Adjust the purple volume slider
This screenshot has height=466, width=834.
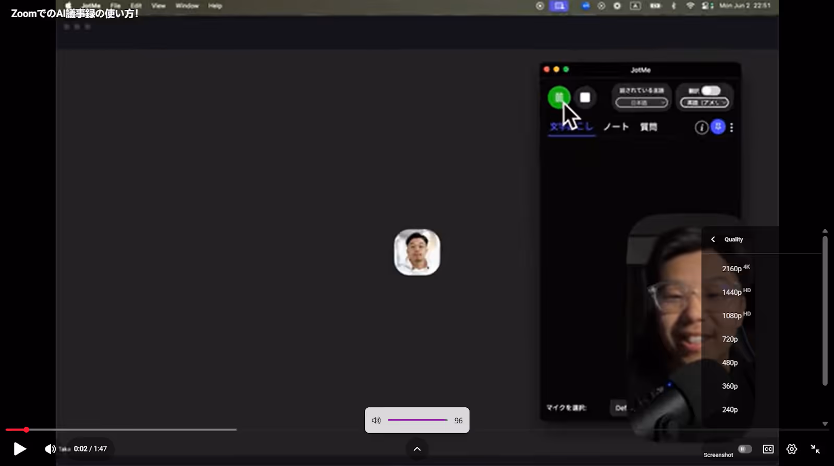pyautogui.click(x=418, y=420)
